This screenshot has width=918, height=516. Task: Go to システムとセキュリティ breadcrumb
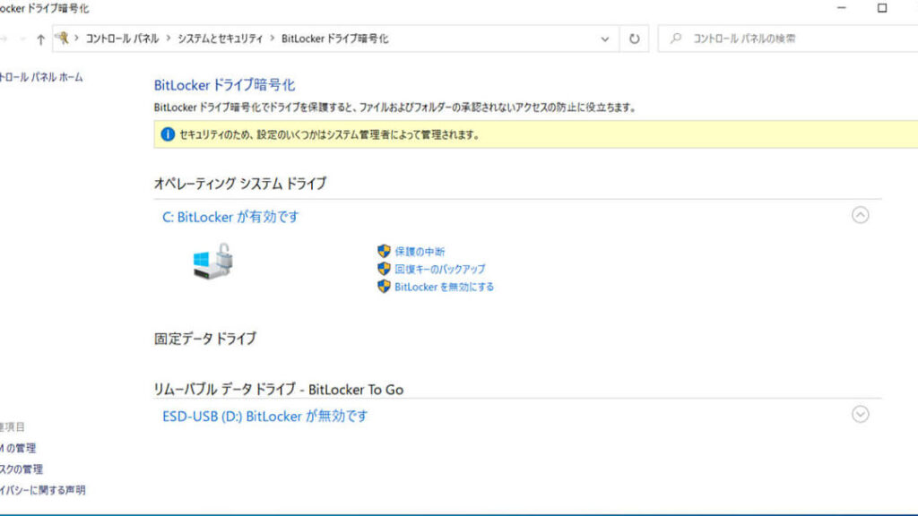[x=220, y=39]
